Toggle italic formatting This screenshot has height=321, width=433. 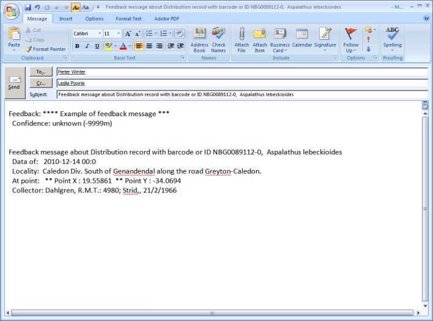coord(87,46)
